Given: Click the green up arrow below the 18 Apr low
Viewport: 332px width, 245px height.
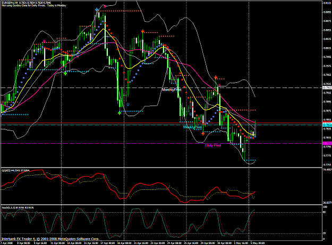Looking at the screenshot, I should coord(120,113).
